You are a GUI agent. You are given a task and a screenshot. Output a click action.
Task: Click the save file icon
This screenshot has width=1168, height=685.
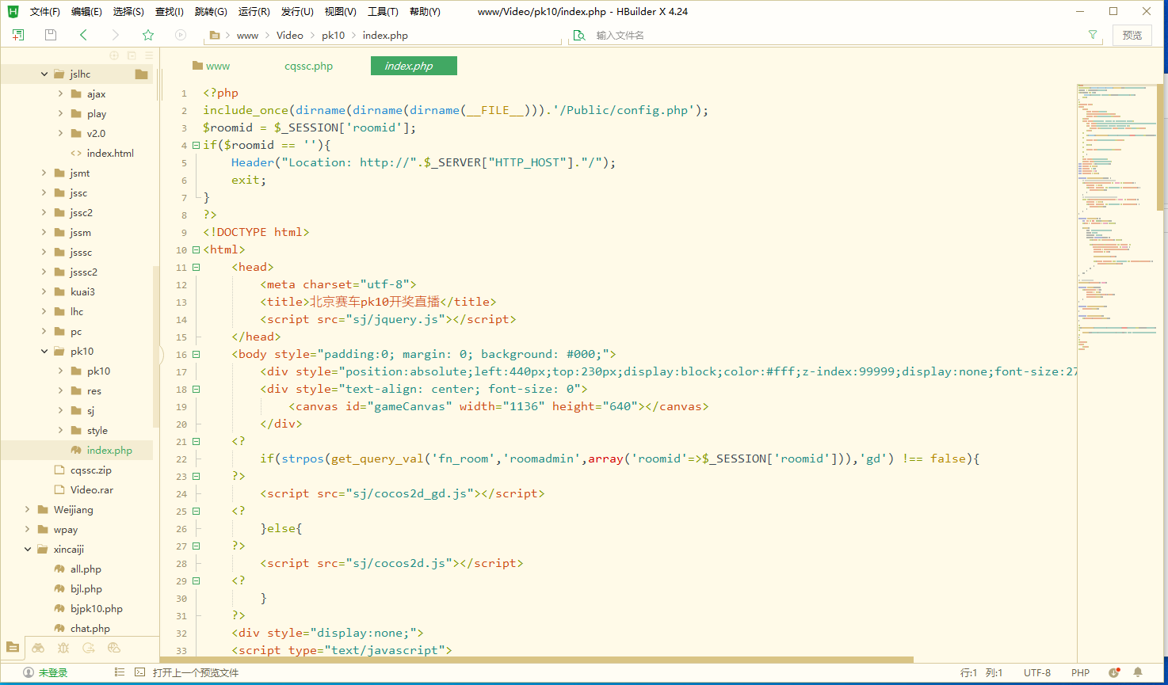[51, 35]
